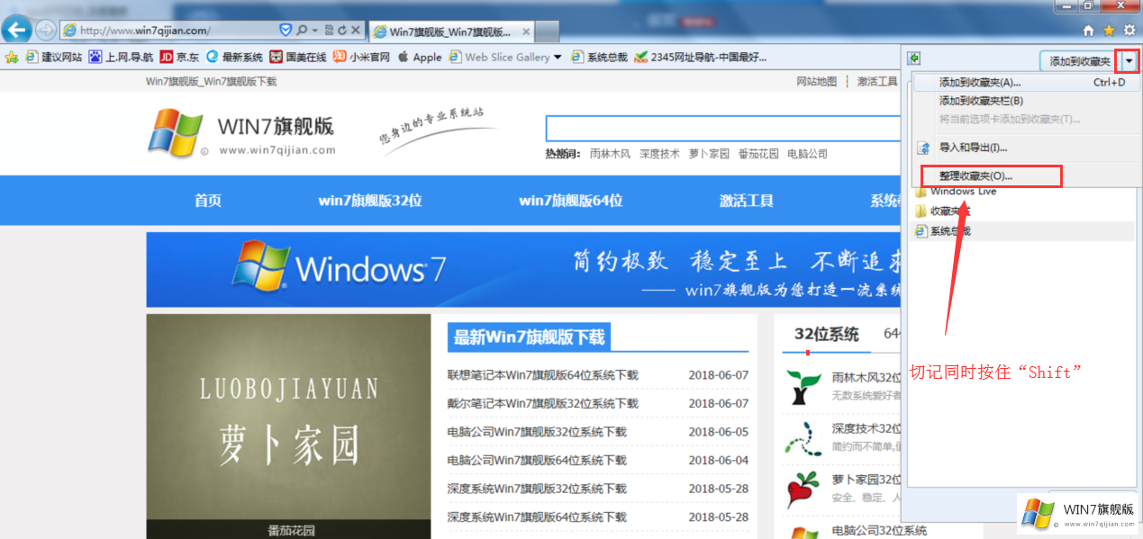Click the 萝卜家园 LUOBOJIAYUAN slide image
1143x539 pixels.
click(289, 426)
